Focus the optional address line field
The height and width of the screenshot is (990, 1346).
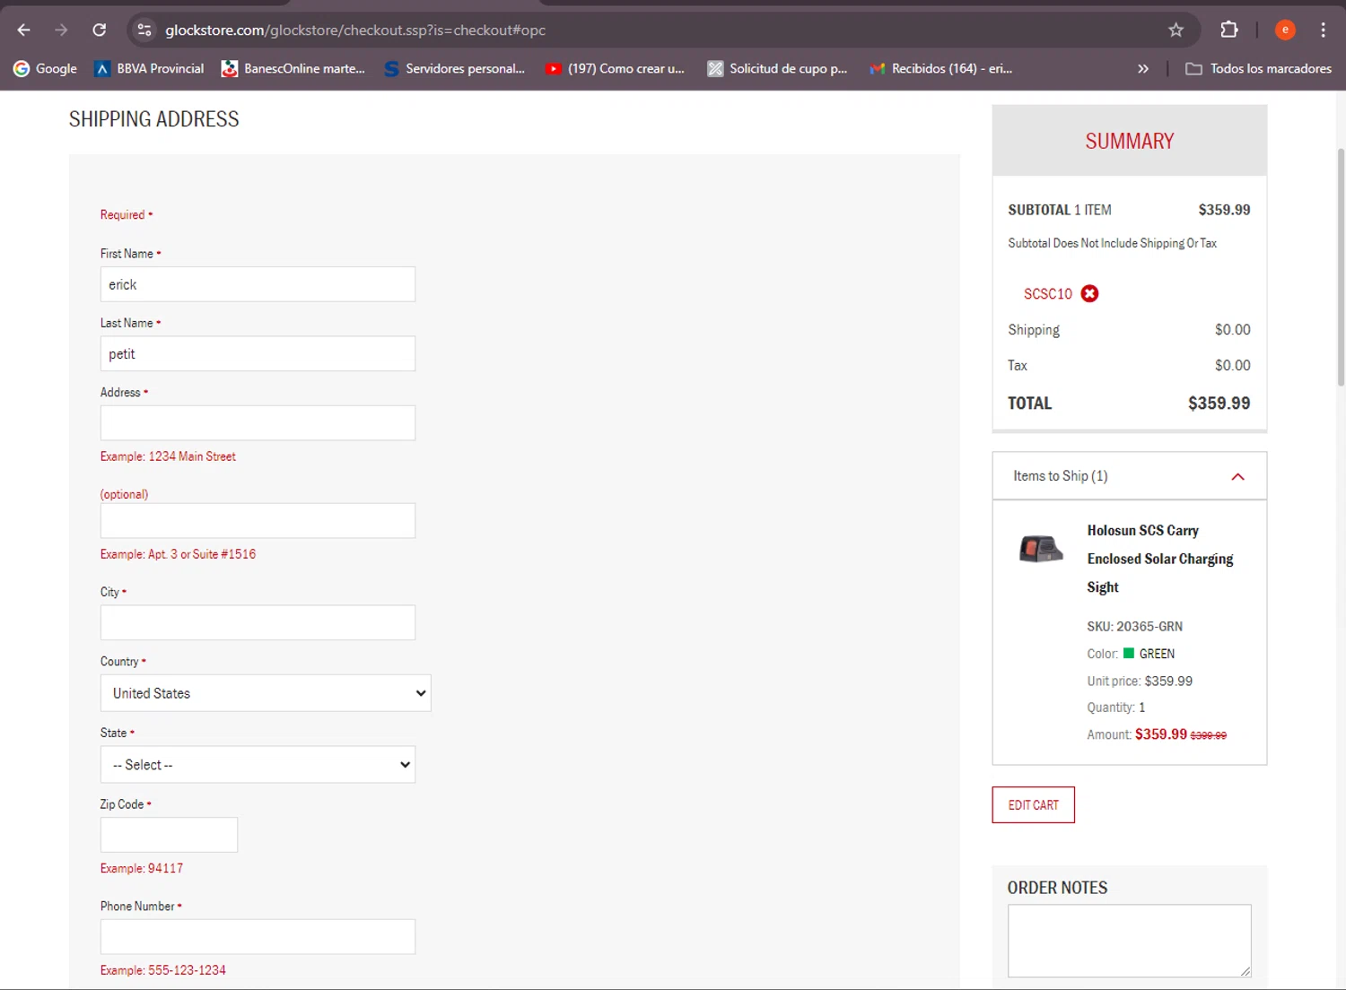coord(258,521)
